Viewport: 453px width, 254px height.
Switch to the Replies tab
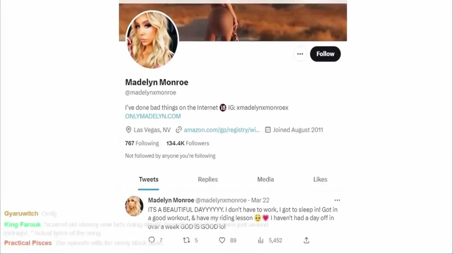click(x=208, y=179)
